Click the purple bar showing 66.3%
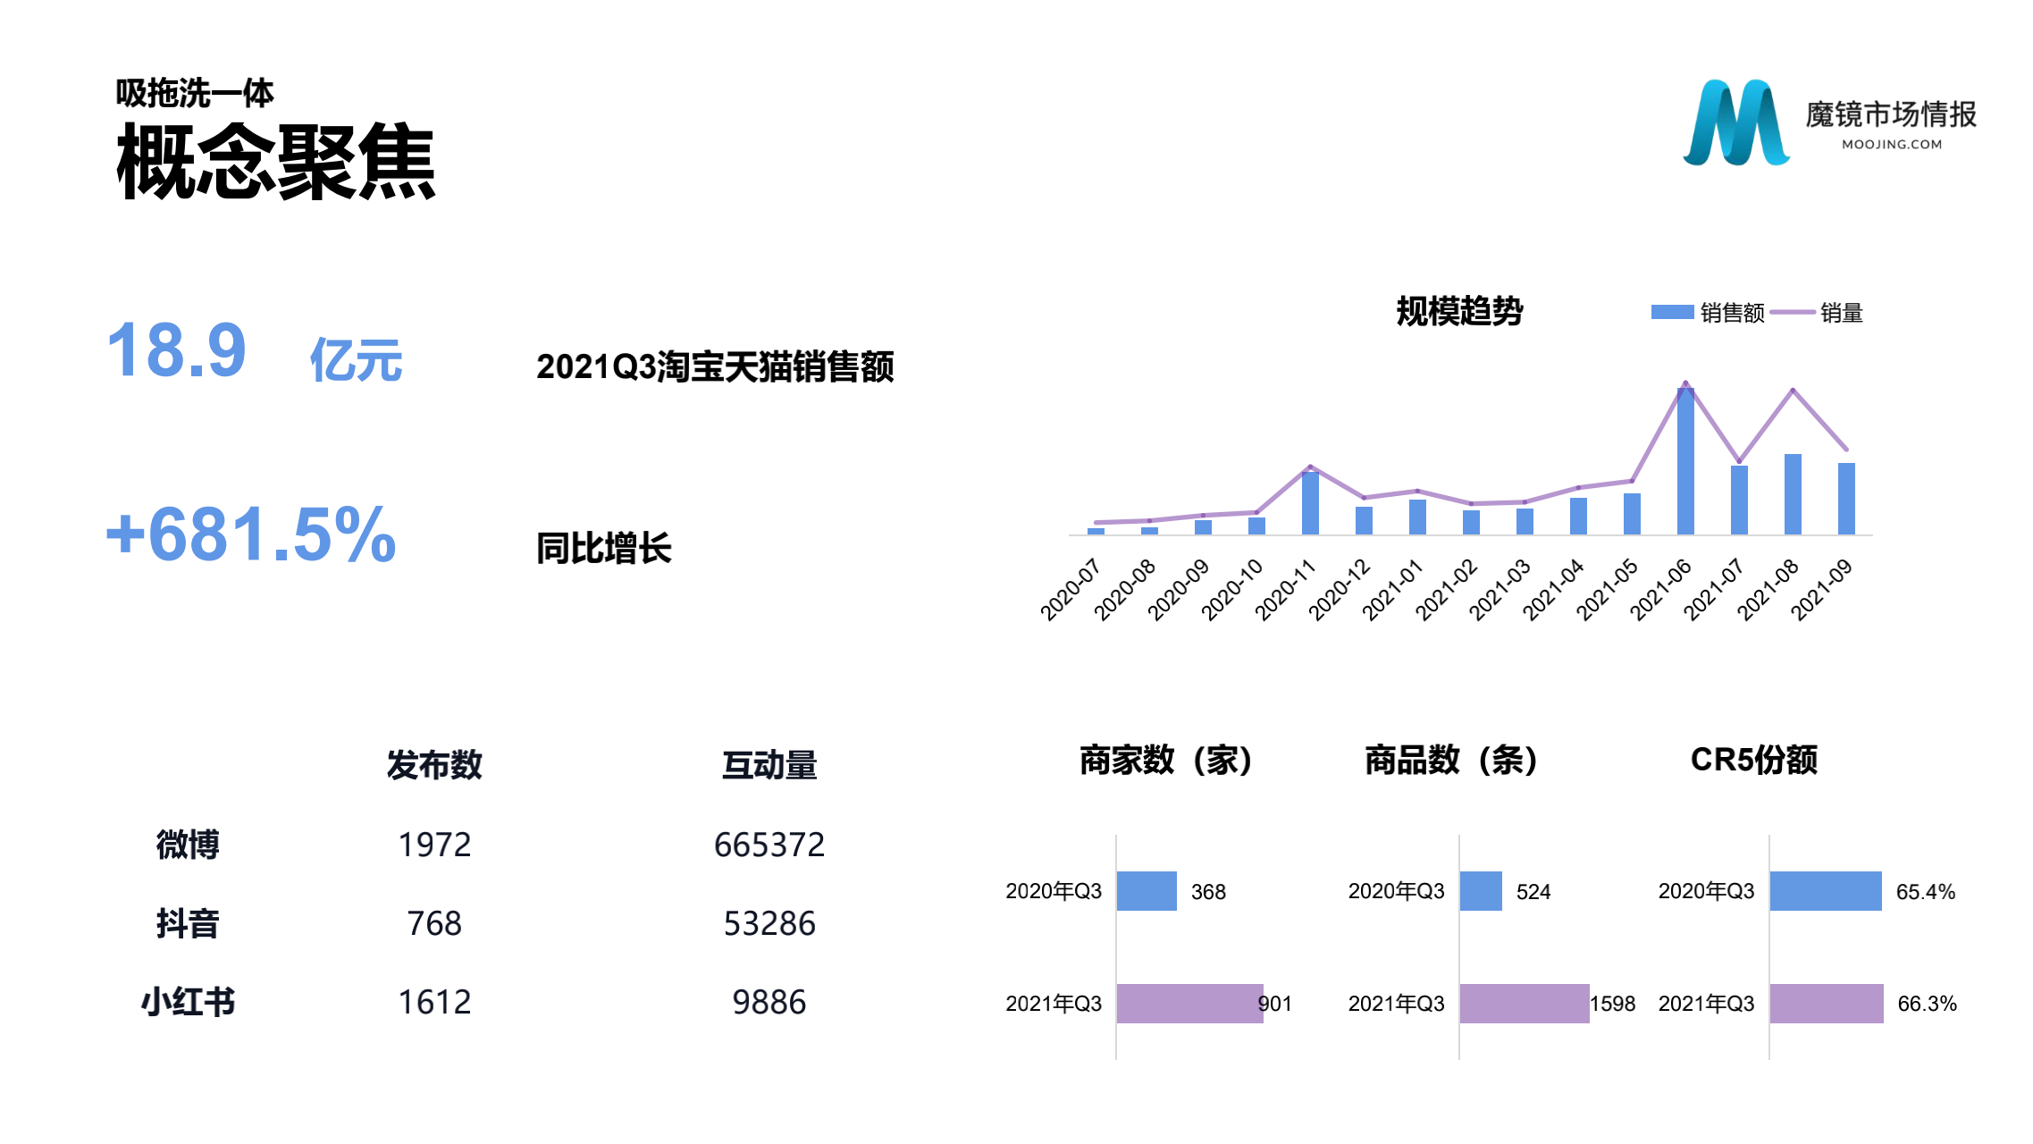 pyautogui.click(x=1826, y=1003)
